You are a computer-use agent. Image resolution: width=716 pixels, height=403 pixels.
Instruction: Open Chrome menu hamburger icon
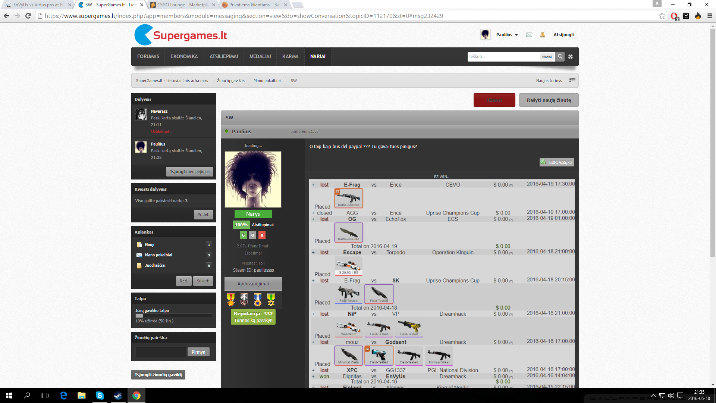(710, 16)
